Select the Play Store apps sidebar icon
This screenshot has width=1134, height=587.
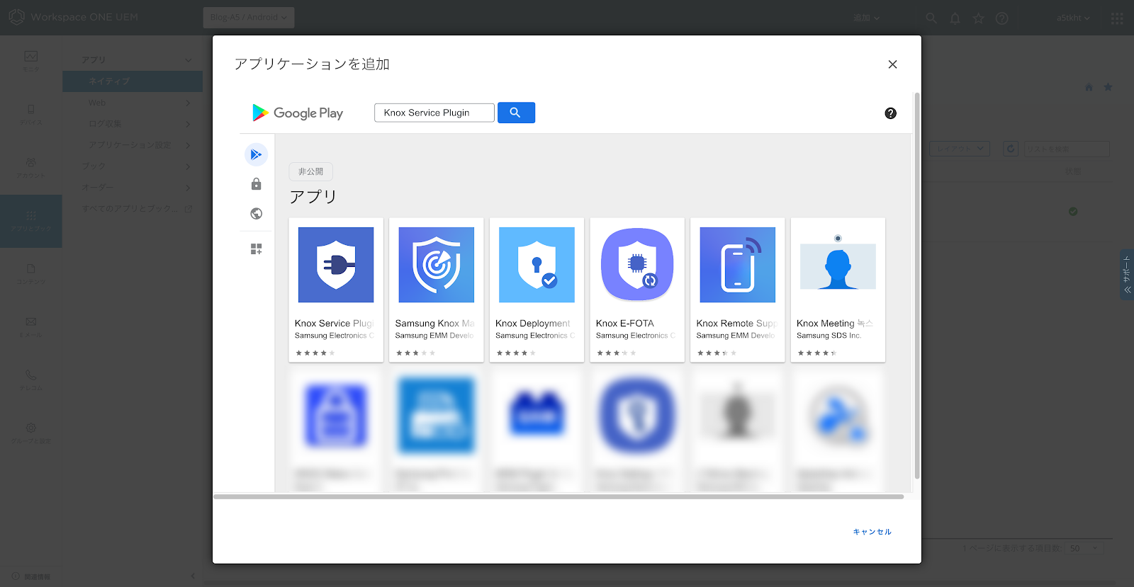point(257,154)
